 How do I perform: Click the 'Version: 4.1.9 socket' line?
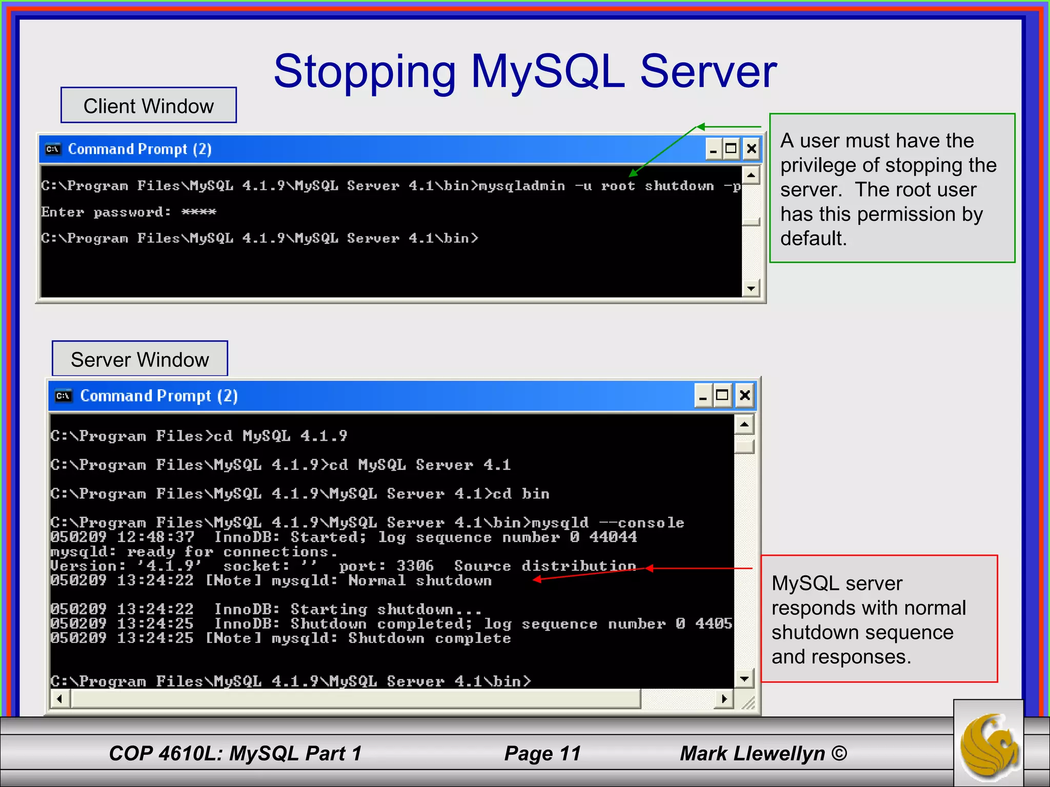coord(343,566)
